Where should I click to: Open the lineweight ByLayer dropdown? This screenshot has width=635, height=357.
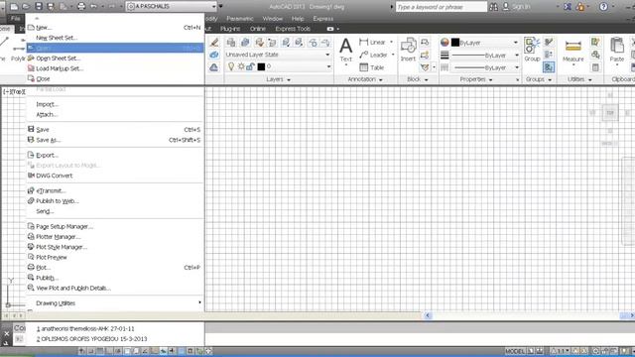pyautogui.click(x=485, y=56)
